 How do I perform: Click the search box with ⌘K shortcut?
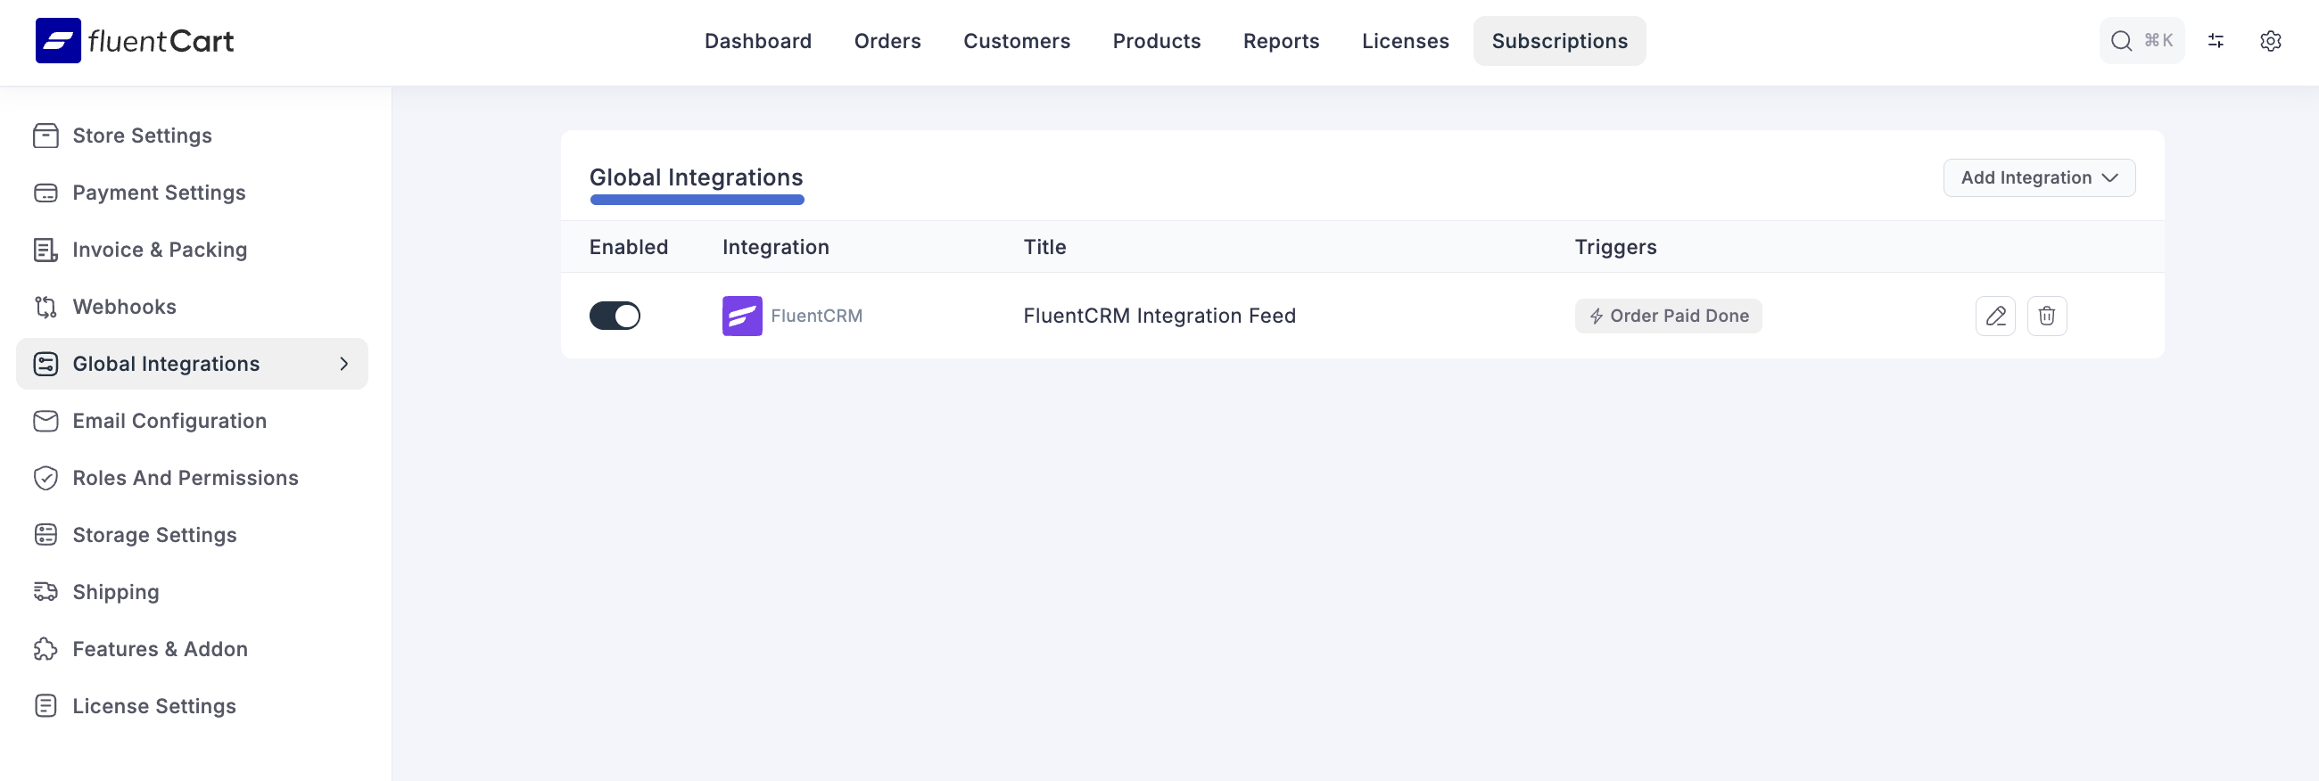tap(2141, 41)
